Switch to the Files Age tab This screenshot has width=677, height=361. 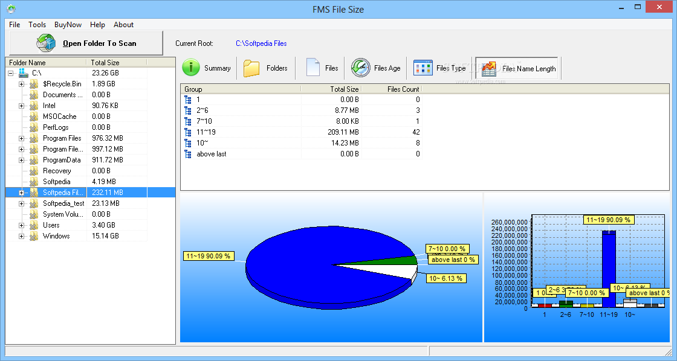[375, 68]
